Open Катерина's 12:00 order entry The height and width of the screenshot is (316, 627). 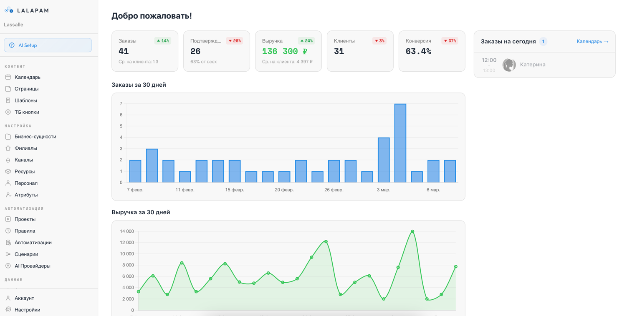pyautogui.click(x=544, y=65)
